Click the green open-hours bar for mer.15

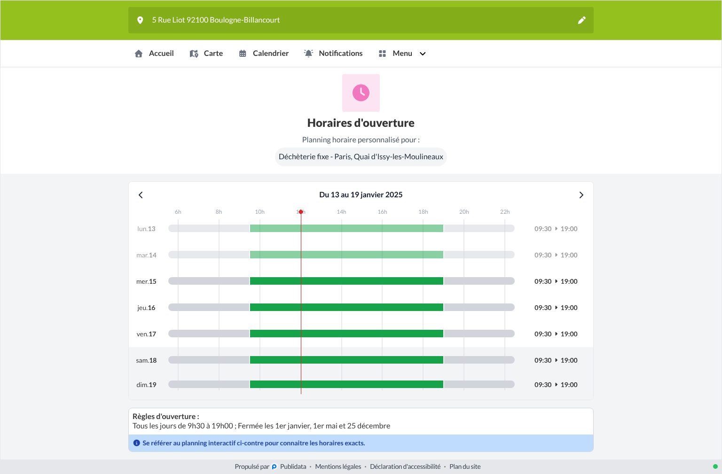tap(346, 281)
